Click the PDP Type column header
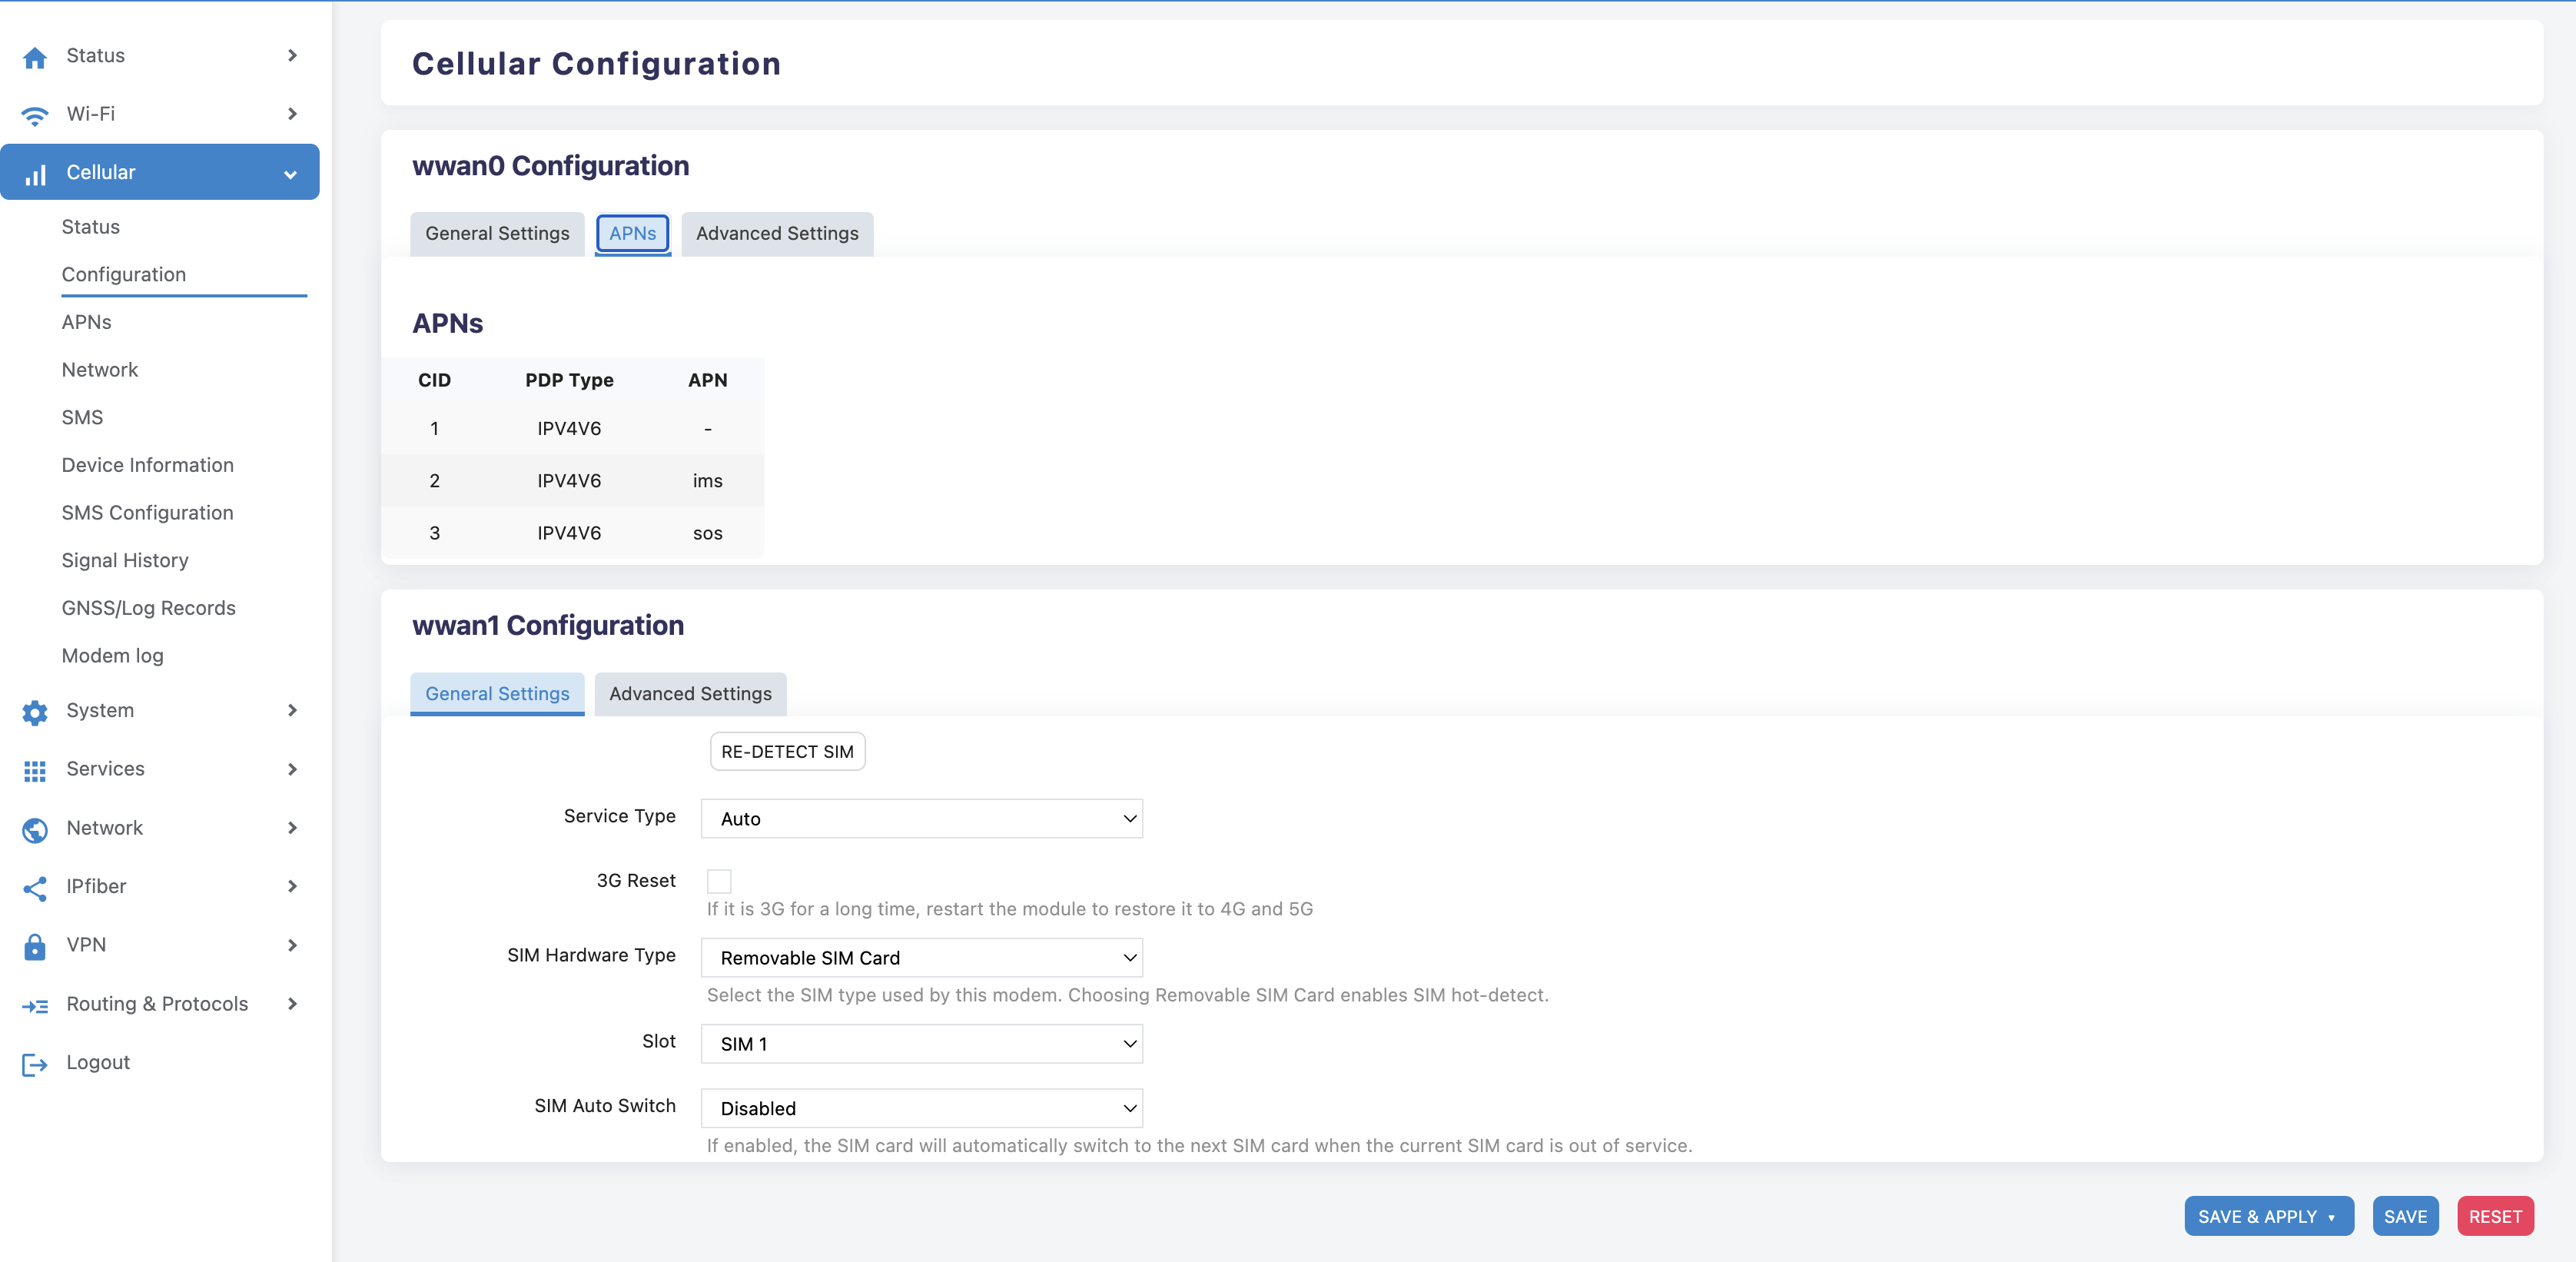The height and width of the screenshot is (1262, 2576). click(569, 380)
